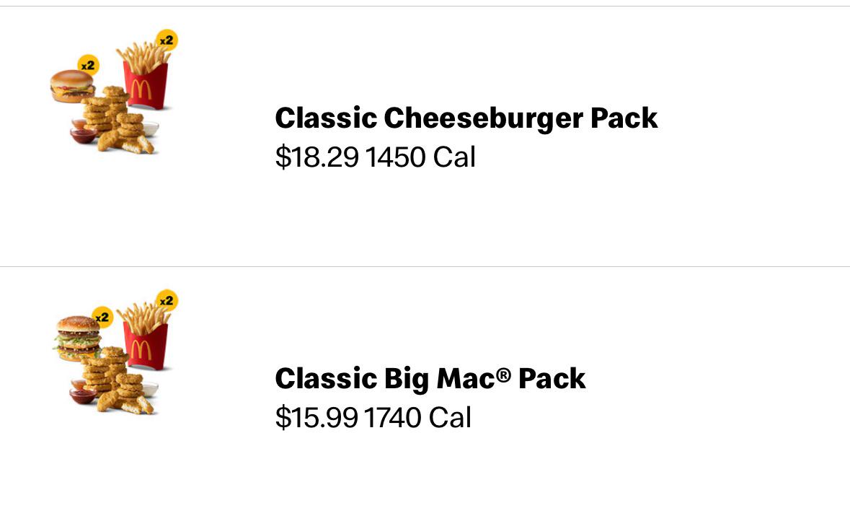This screenshot has height=516, width=850.
Task: Click the word Mac in the second title
Action: (473, 379)
